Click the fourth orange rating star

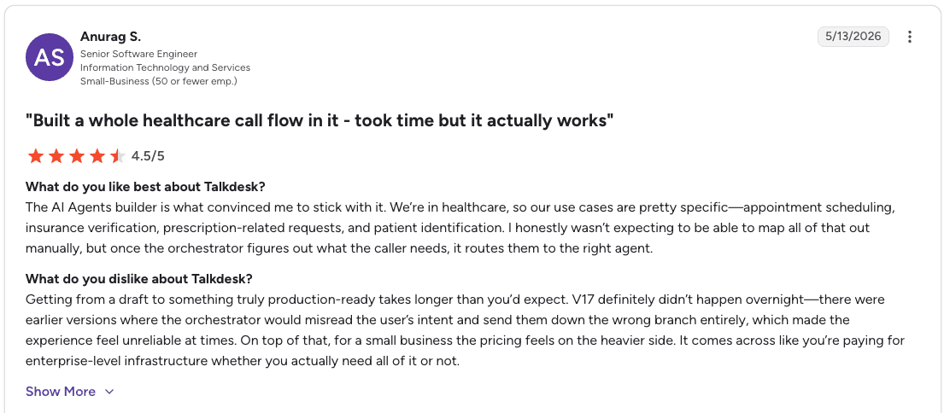pyautogui.click(x=97, y=157)
